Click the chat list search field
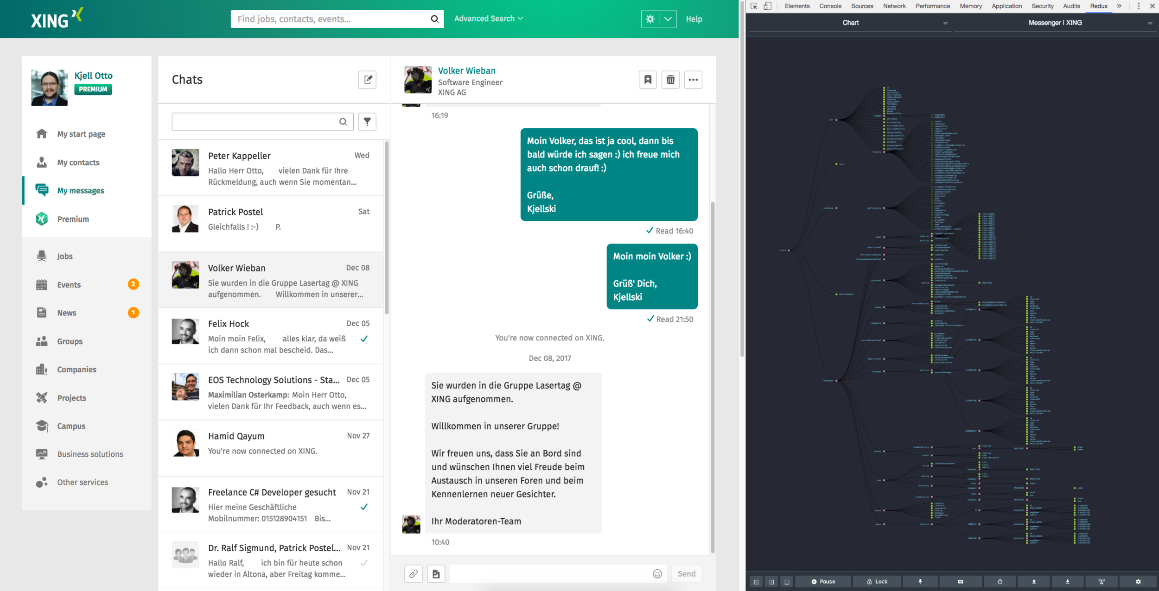Viewport: 1159px width, 591px height. point(255,122)
